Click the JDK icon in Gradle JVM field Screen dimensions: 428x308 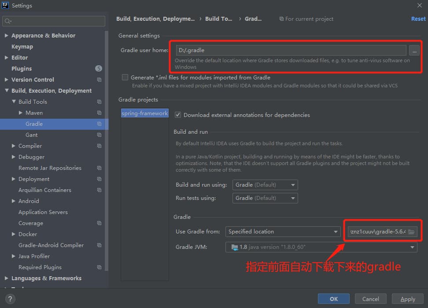pyautogui.click(x=234, y=247)
